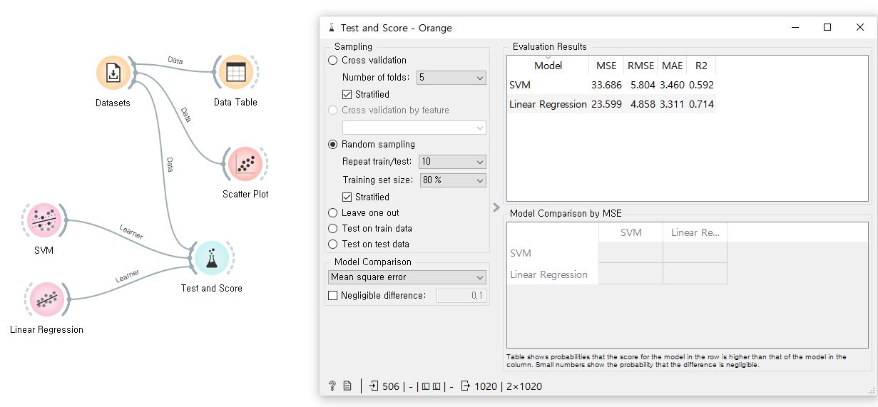This screenshot has width=878, height=407.
Task: Open the Data Table widget
Action: [x=235, y=72]
